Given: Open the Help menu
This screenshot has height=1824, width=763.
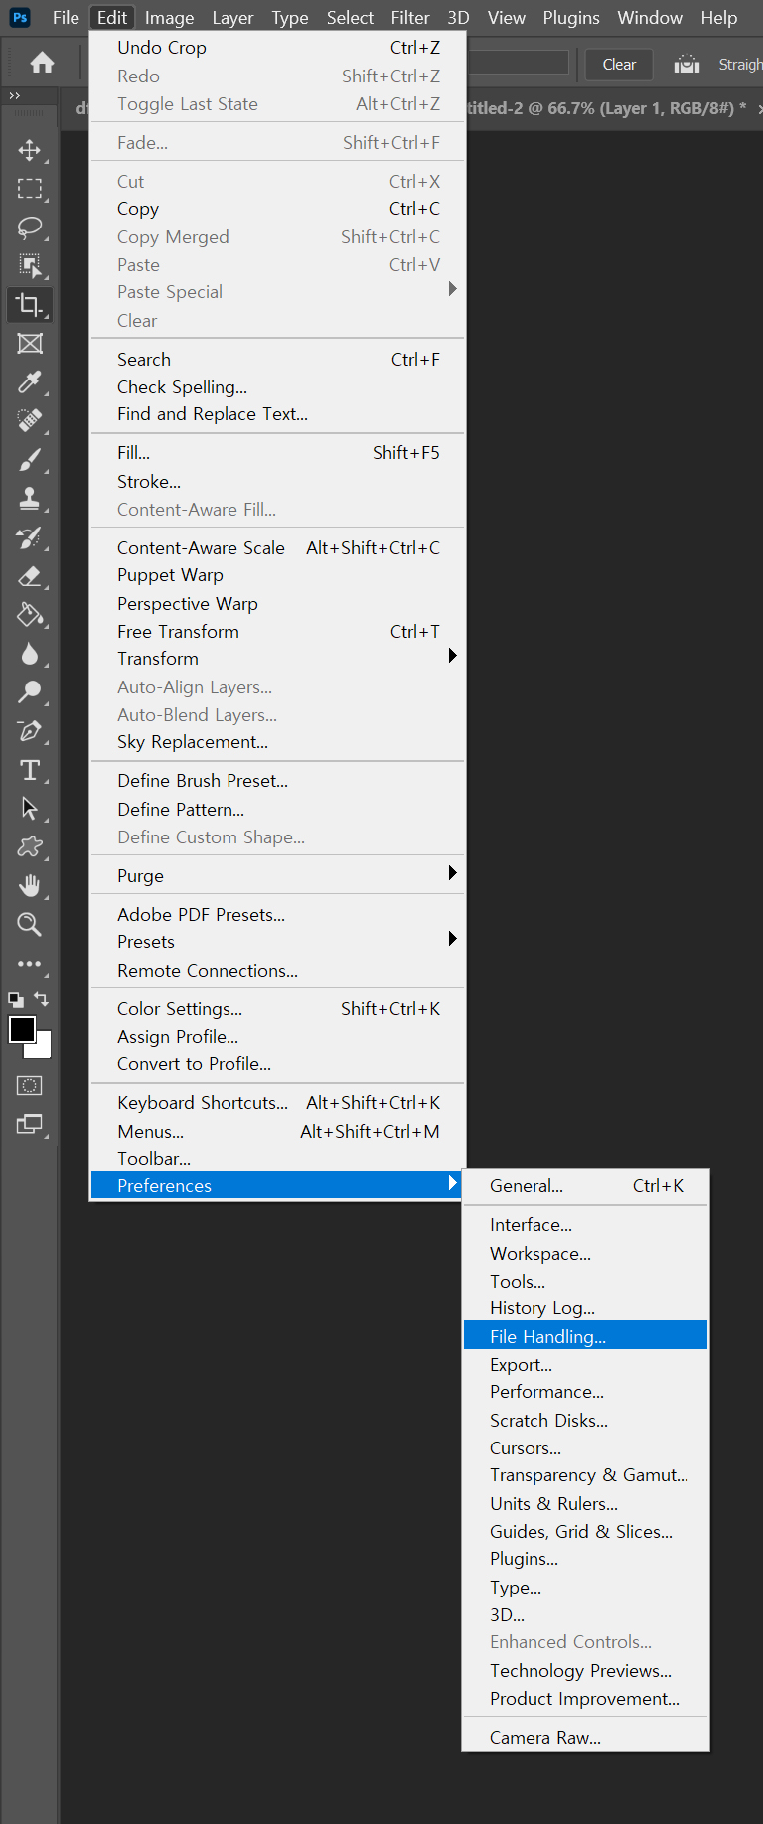Looking at the screenshot, I should 719,18.
